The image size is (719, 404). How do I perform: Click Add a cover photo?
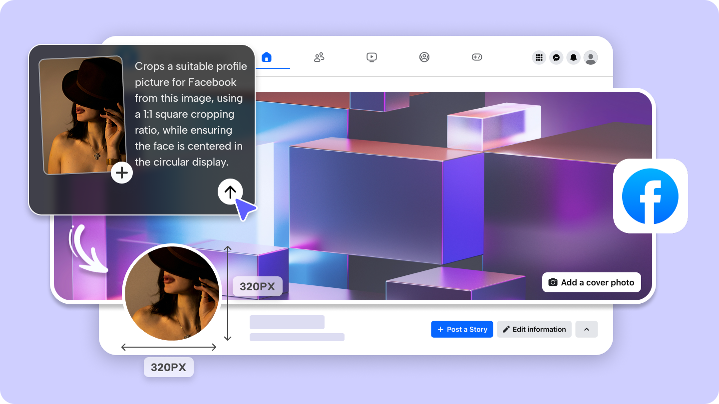point(592,282)
